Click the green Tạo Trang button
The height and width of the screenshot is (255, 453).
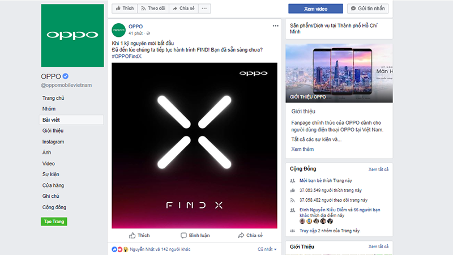[54, 221]
